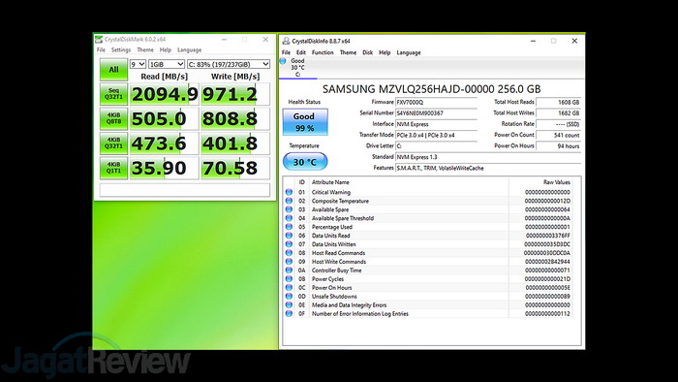678x382 pixels.
Task: Click the Unsafe Shutdowns attribute row name
Action: pyautogui.click(x=334, y=297)
